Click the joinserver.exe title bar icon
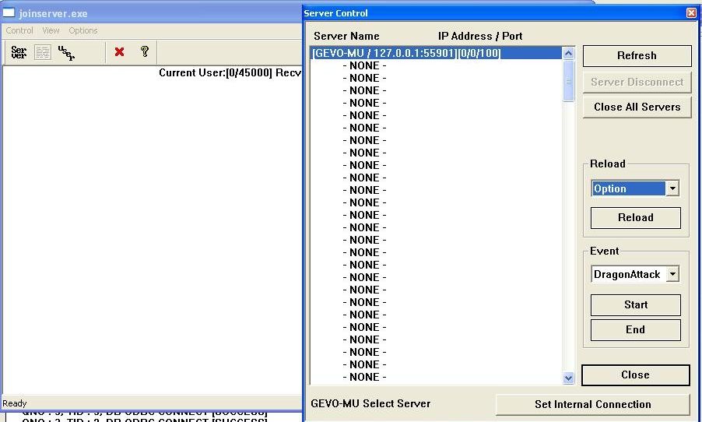702x422 pixels. coord(9,13)
